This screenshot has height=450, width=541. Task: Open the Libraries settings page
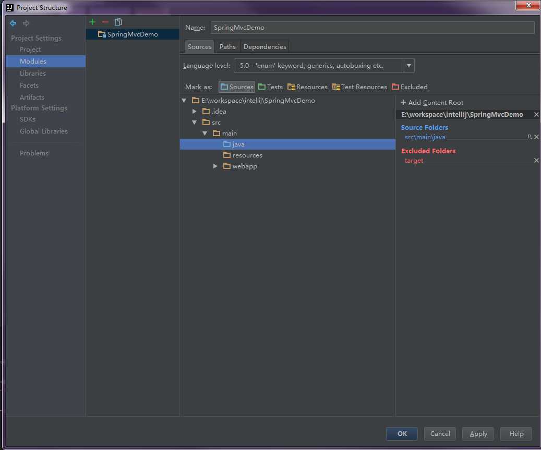[33, 73]
